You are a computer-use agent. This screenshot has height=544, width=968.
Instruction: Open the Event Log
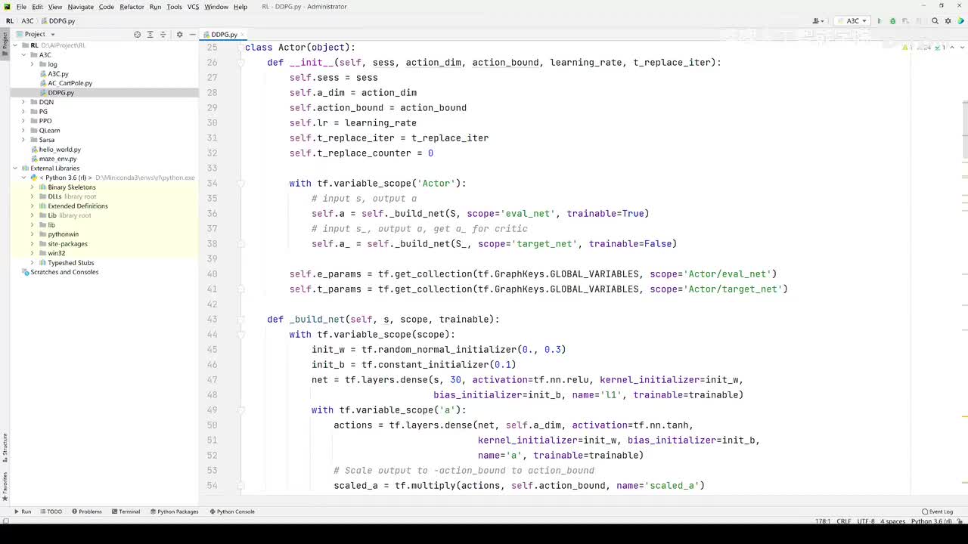point(938,512)
